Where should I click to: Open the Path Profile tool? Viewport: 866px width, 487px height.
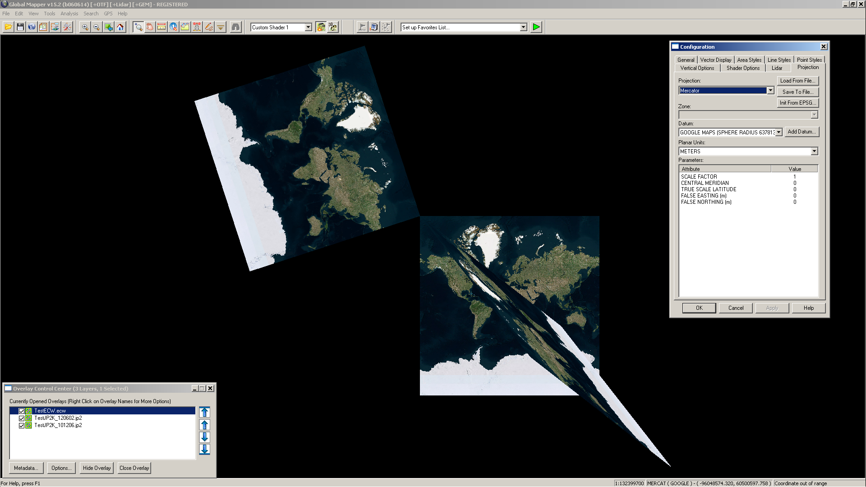click(185, 28)
